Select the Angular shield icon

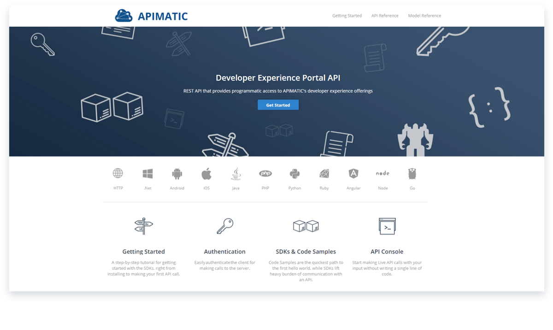353,174
